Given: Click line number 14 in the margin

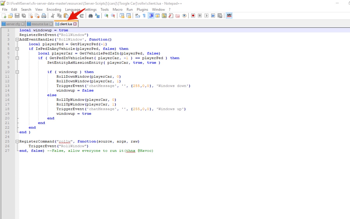Looking at the screenshot, I should 7,91.
